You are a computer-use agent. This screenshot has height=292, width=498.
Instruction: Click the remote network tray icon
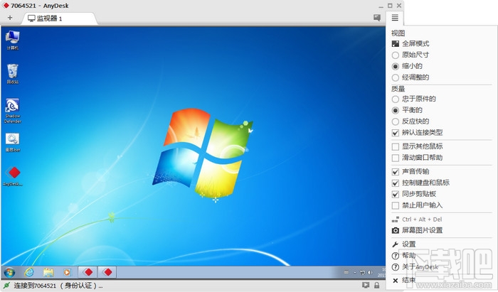(362, 272)
